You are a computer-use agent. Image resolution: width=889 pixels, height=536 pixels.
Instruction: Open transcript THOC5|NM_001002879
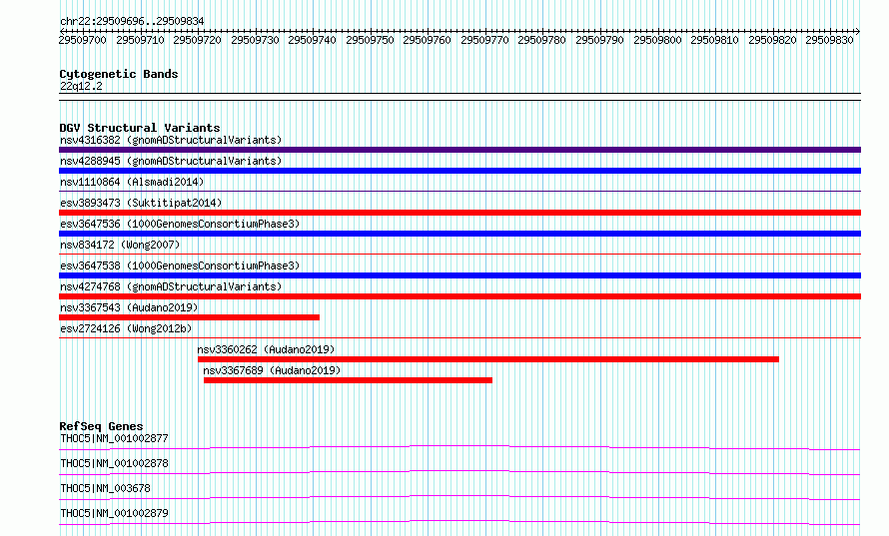pyautogui.click(x=114, y=513)
